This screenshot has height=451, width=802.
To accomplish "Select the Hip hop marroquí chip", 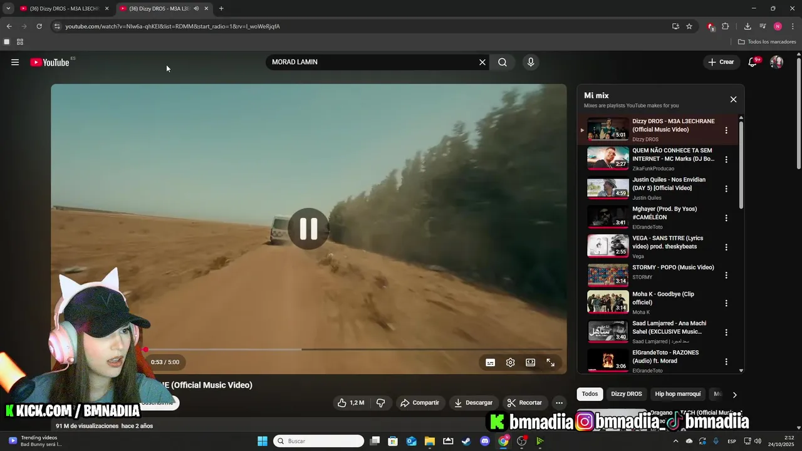I will pyautogui.click(x=678, y=394).
